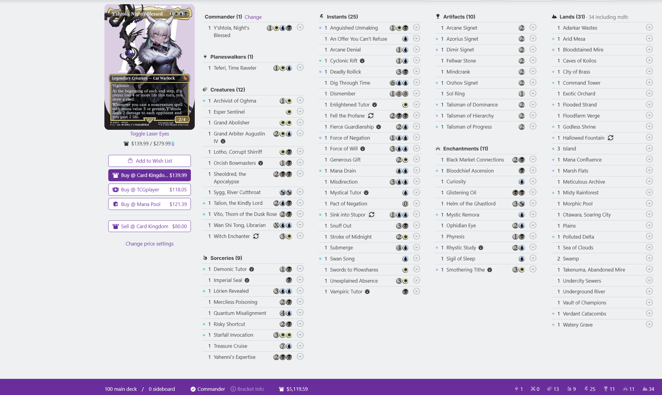Viewport: 662px width, 395px height.
Task: Click the foil price indicator next to $279.99
Action: coord(173,144)
